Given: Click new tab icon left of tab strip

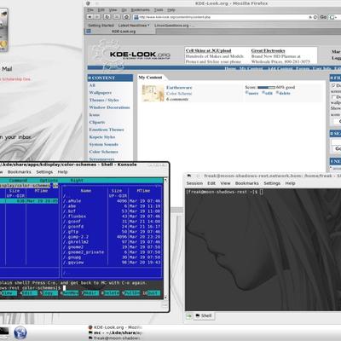Looking at the screenshot, I should pyautogui.click(x=89, y=32).
